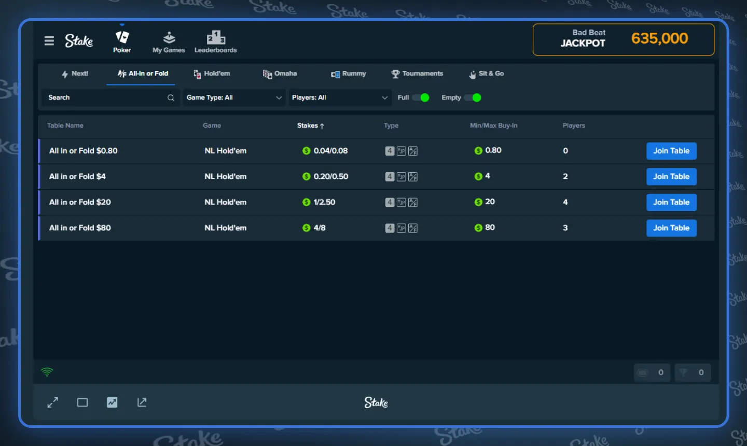Image resolution: width=747 pixels, height=446 pixels.
Task: Switch to the Tournaments tab
Action: pos(417,74)
